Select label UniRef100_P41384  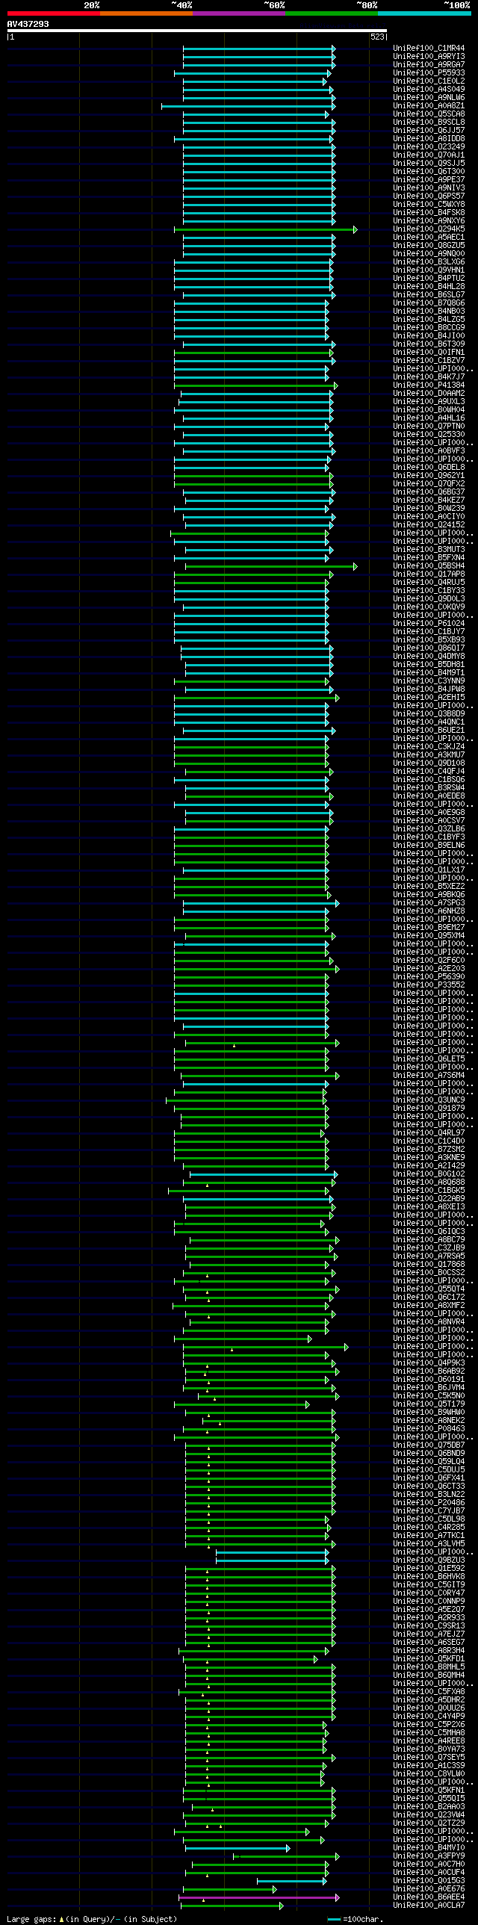429,385
